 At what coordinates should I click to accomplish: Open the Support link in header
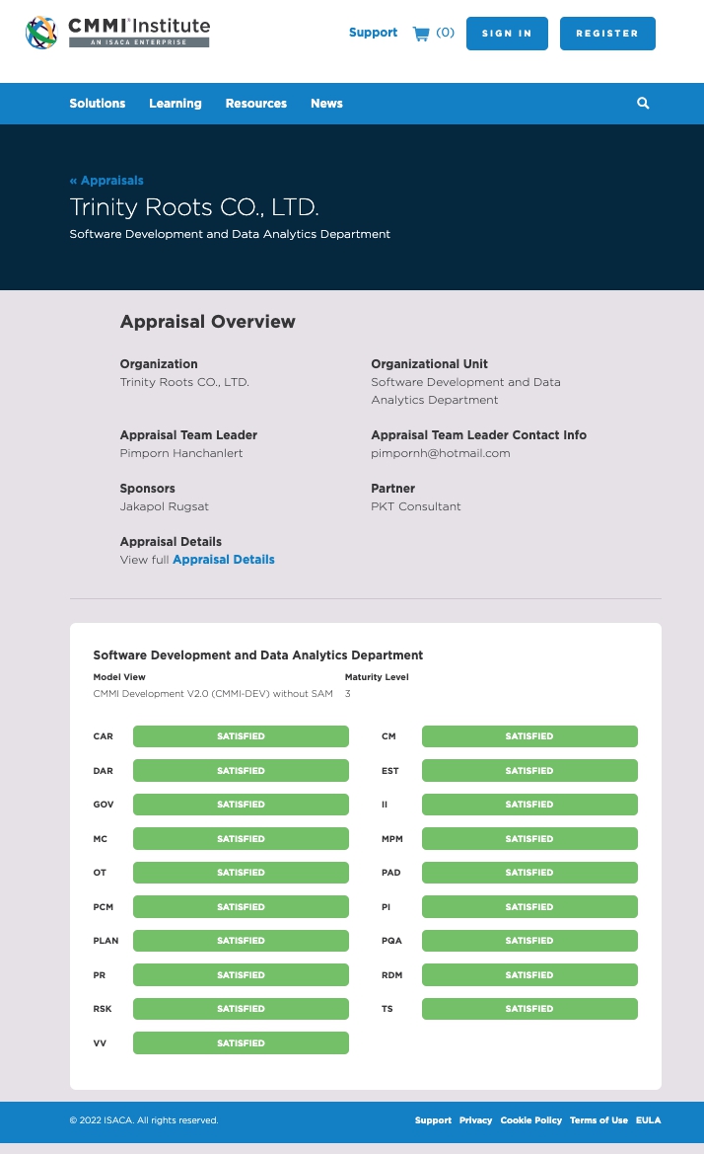click(x=373, y=33)
